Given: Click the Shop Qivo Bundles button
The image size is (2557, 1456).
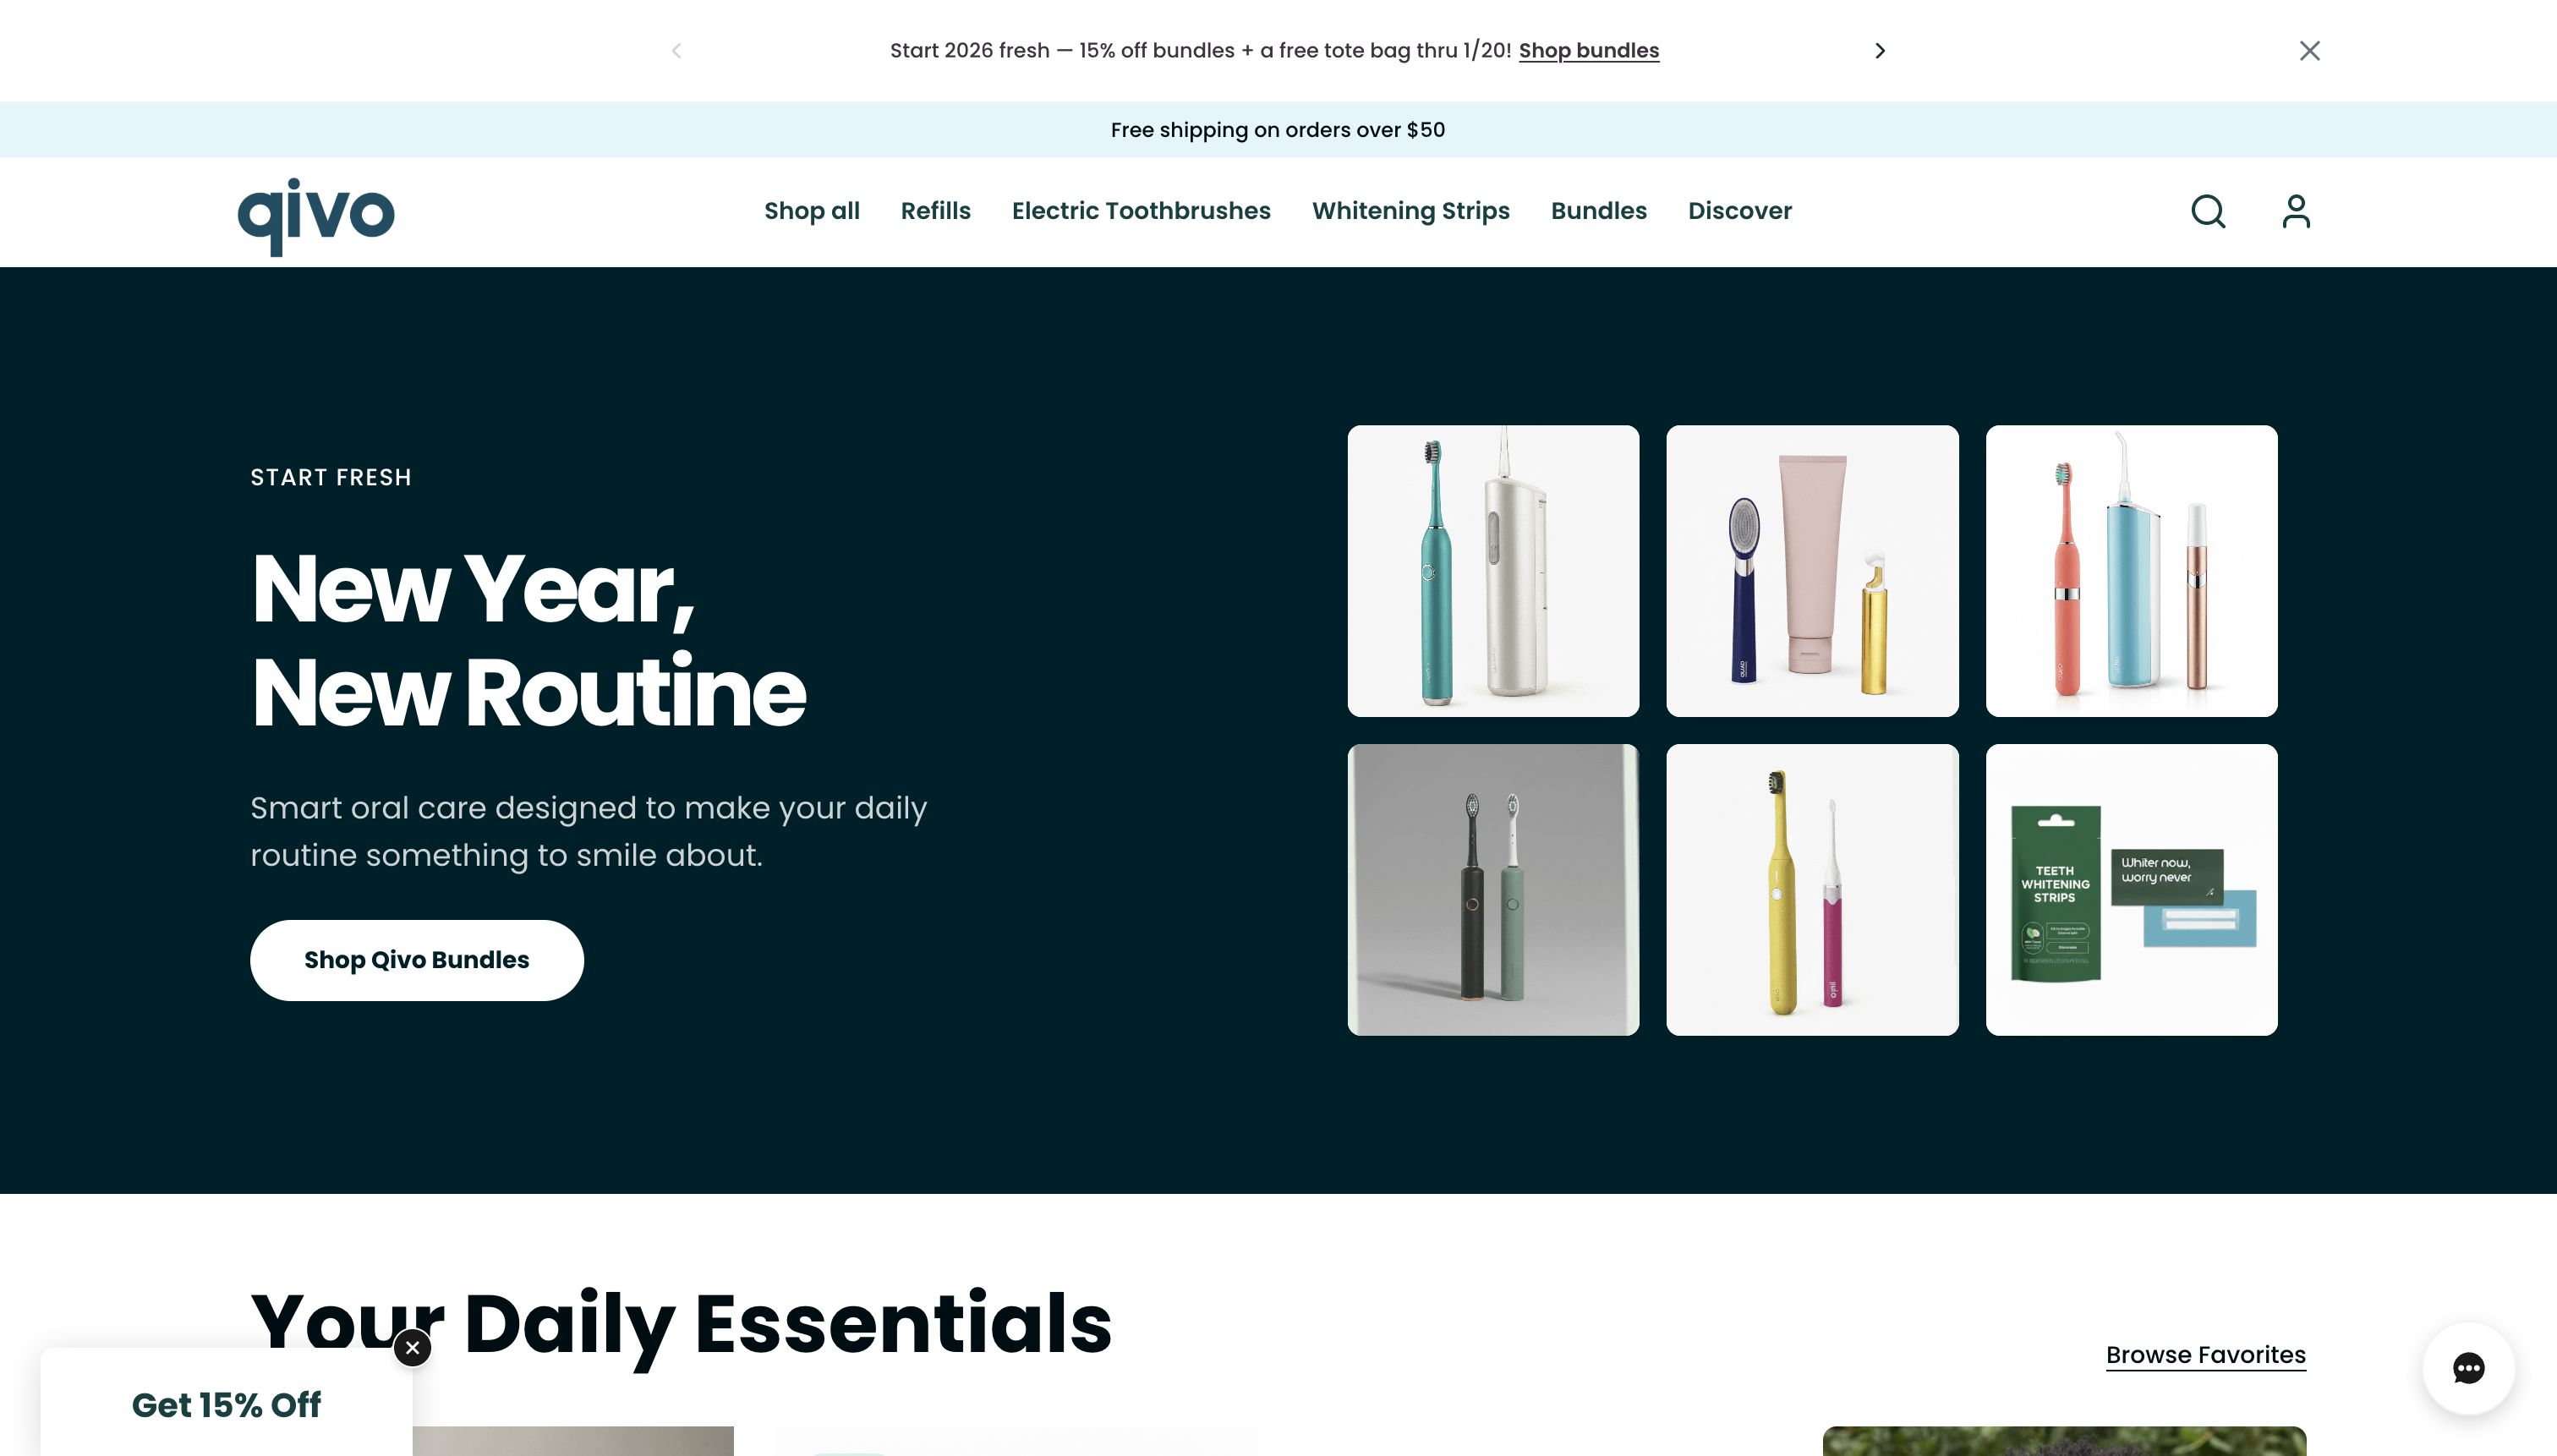Looking at the screenshot, I should coord(416,960).
